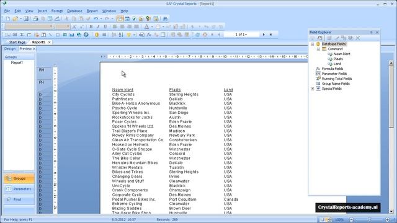Click the New report icon
This screenshot has width=397, height=223.
(8, 19)
